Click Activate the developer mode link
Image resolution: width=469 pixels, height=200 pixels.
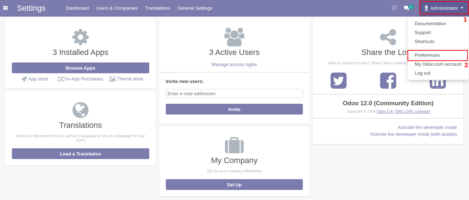pyautogui.click(x=427, y=127)
